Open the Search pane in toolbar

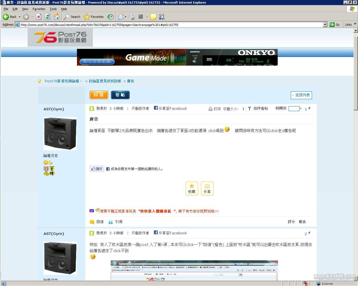[72, 17]
